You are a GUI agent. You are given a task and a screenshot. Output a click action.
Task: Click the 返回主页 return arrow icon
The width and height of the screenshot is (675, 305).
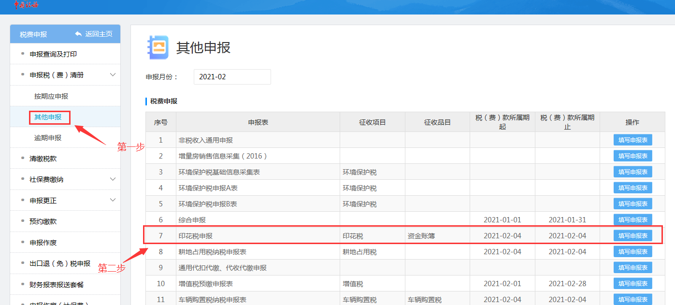pos(78,34)
